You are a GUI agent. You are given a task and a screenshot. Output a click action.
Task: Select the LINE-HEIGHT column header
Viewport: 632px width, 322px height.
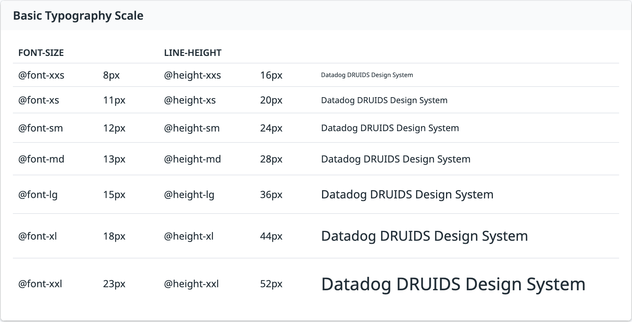click(x=192, y=53)
